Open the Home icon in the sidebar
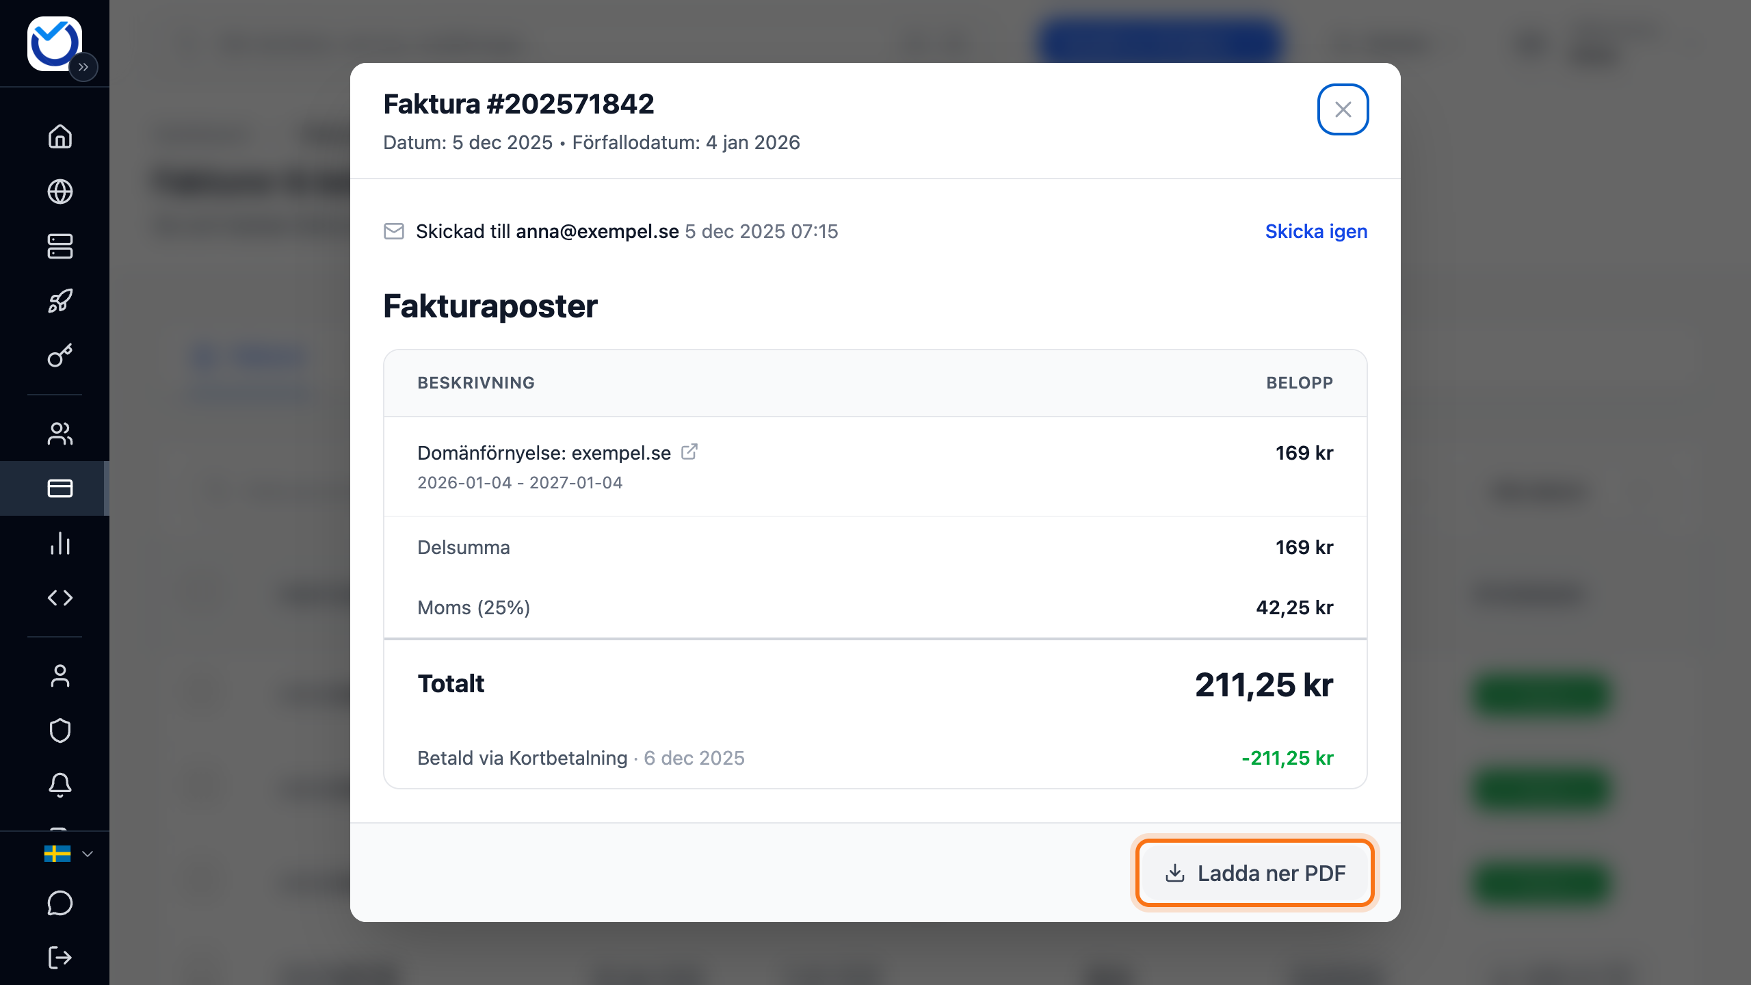Image resolution: width=1751 pixels, height=985 pixels. tap(60, 136)
